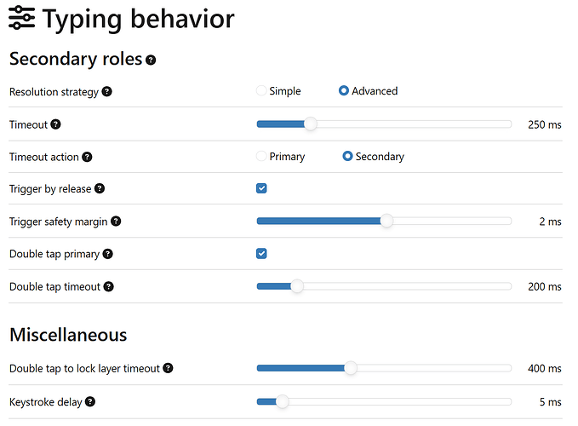This screenshot has height=426, width=578.
Task: Click Trigger by release help icon
Action: click(100, 189)
